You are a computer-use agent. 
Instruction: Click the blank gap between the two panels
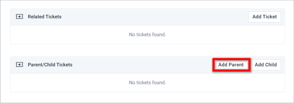[147, 50]
